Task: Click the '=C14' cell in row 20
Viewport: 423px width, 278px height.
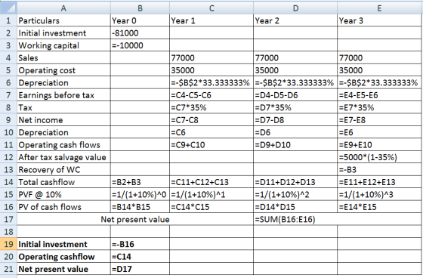Action: click(140, 256)
